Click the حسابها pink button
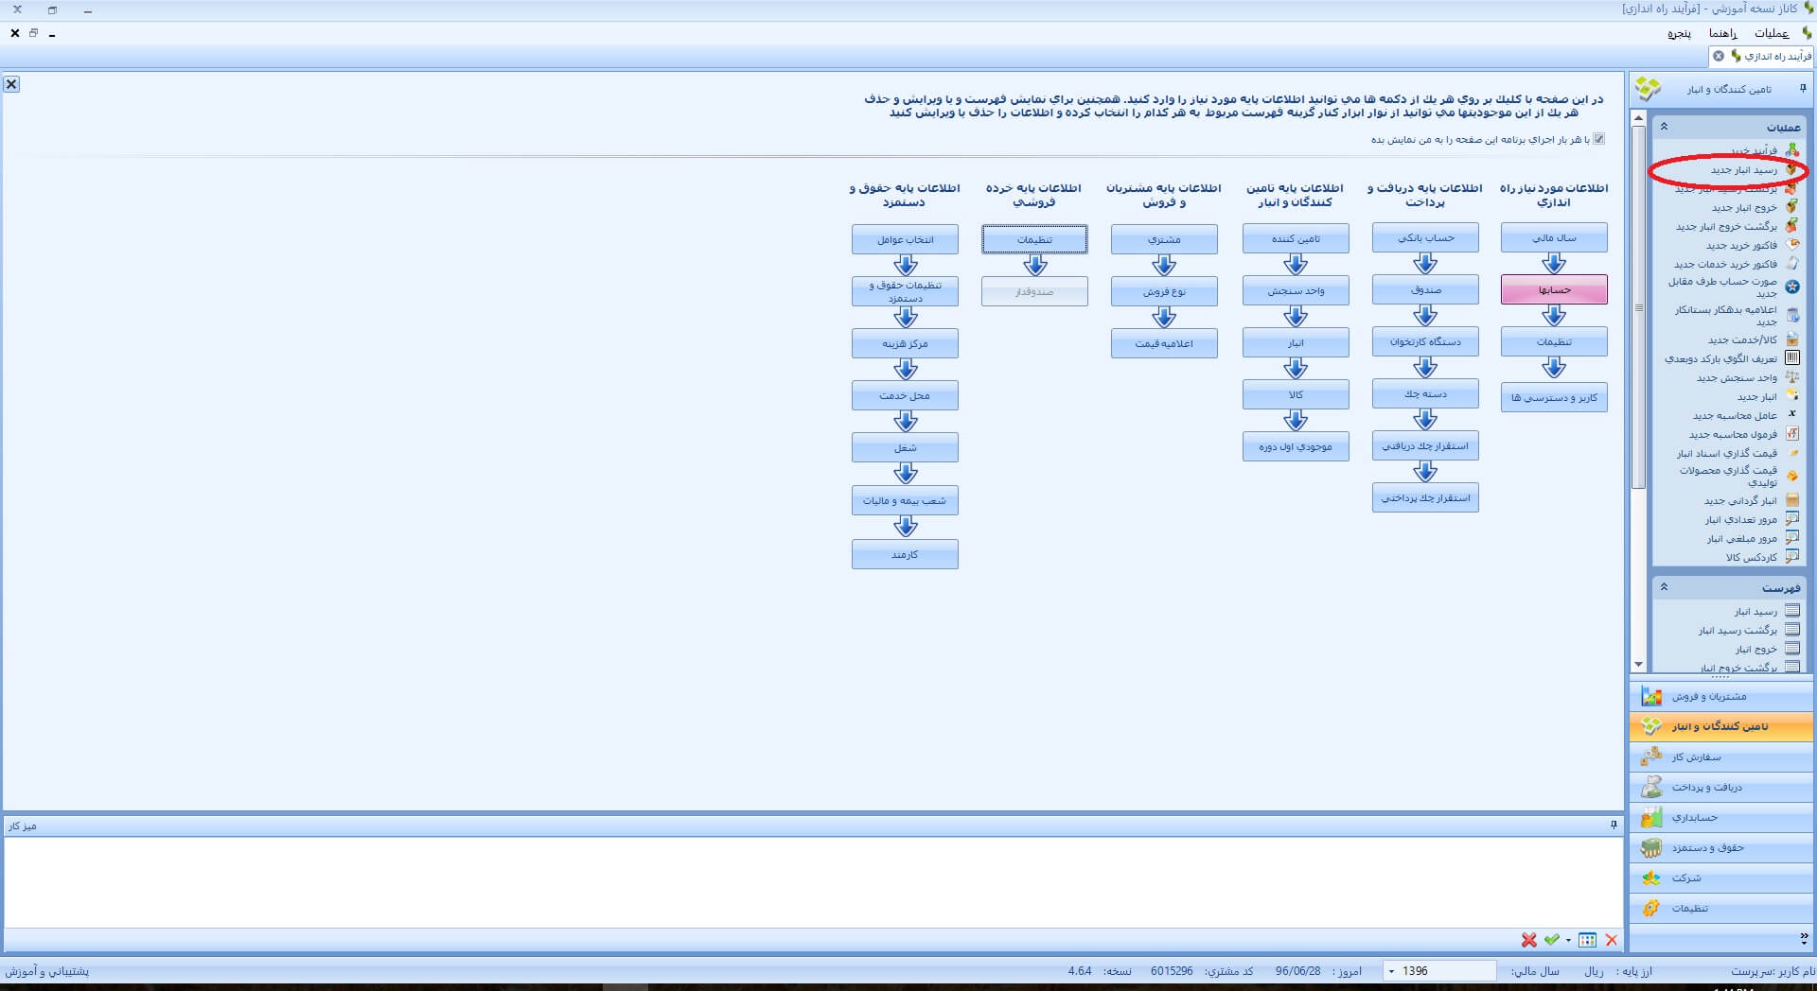This screenshot has width=1817, height=991. tap(1554, 289)
